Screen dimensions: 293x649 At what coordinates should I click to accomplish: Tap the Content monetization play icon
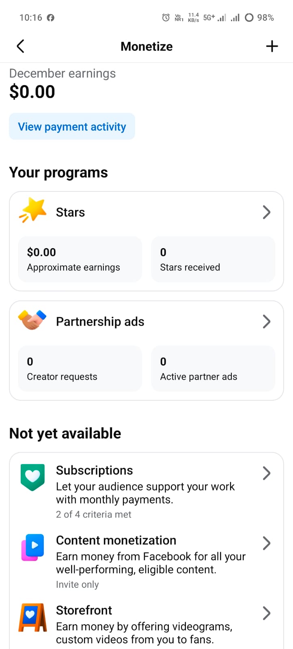32,547
